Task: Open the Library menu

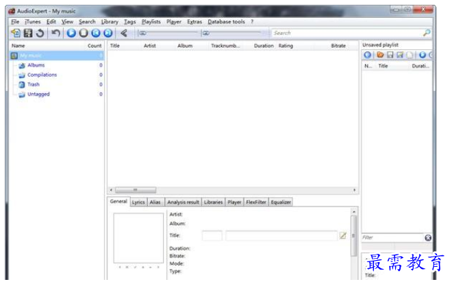Action: (110, 22)
